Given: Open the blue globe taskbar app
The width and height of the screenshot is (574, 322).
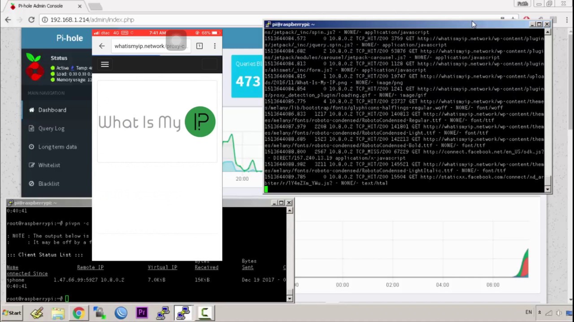Looking at the screenshot, I should pyautogui.click(x=121, y=313).
